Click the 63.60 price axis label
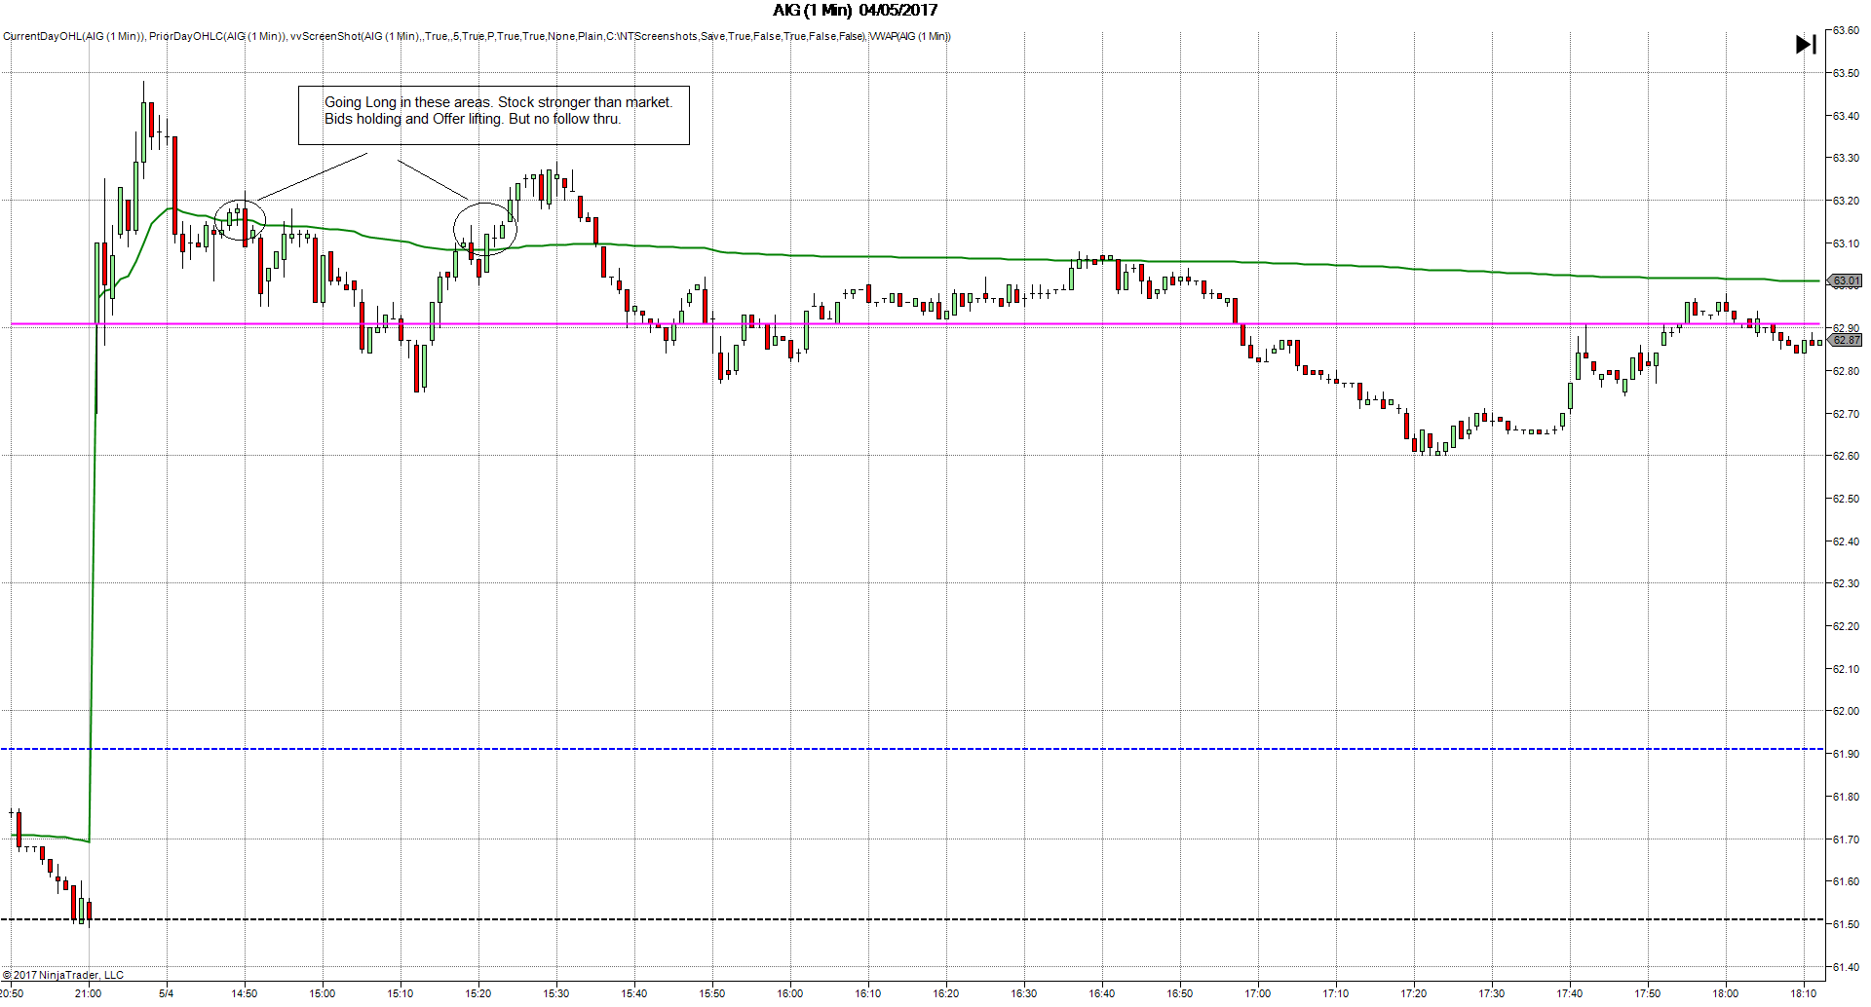 pos(1846,30)
